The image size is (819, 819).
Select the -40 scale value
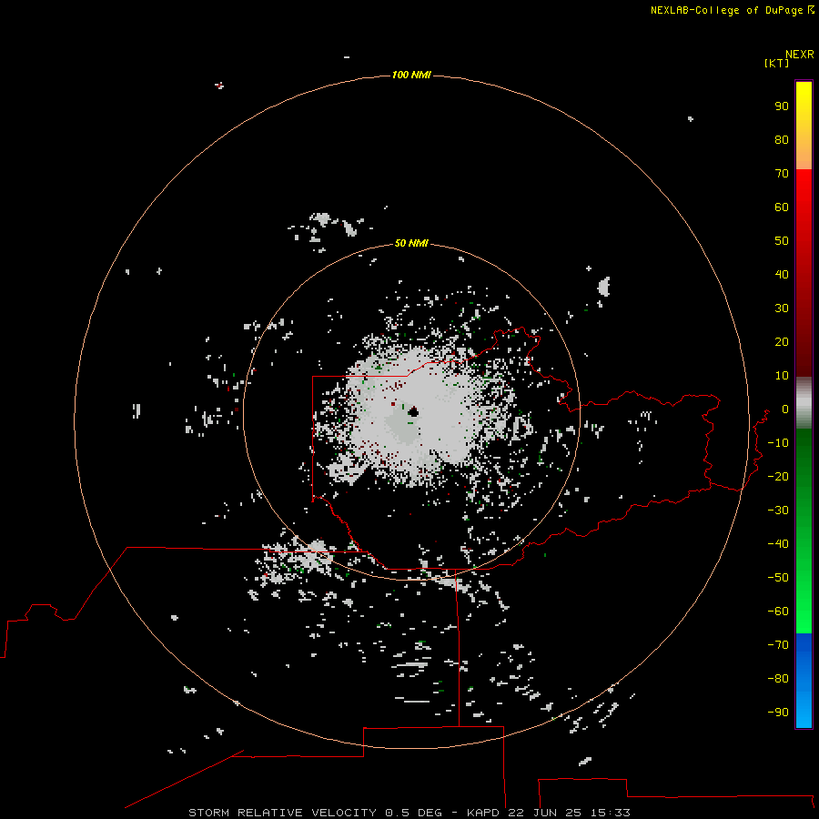point(778,544)
